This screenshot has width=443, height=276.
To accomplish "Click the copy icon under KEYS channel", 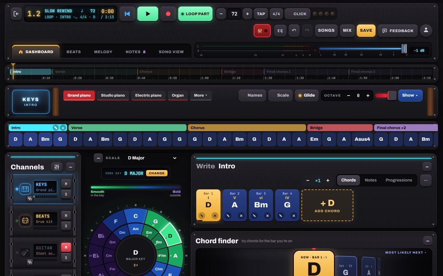I will point(30,198).
